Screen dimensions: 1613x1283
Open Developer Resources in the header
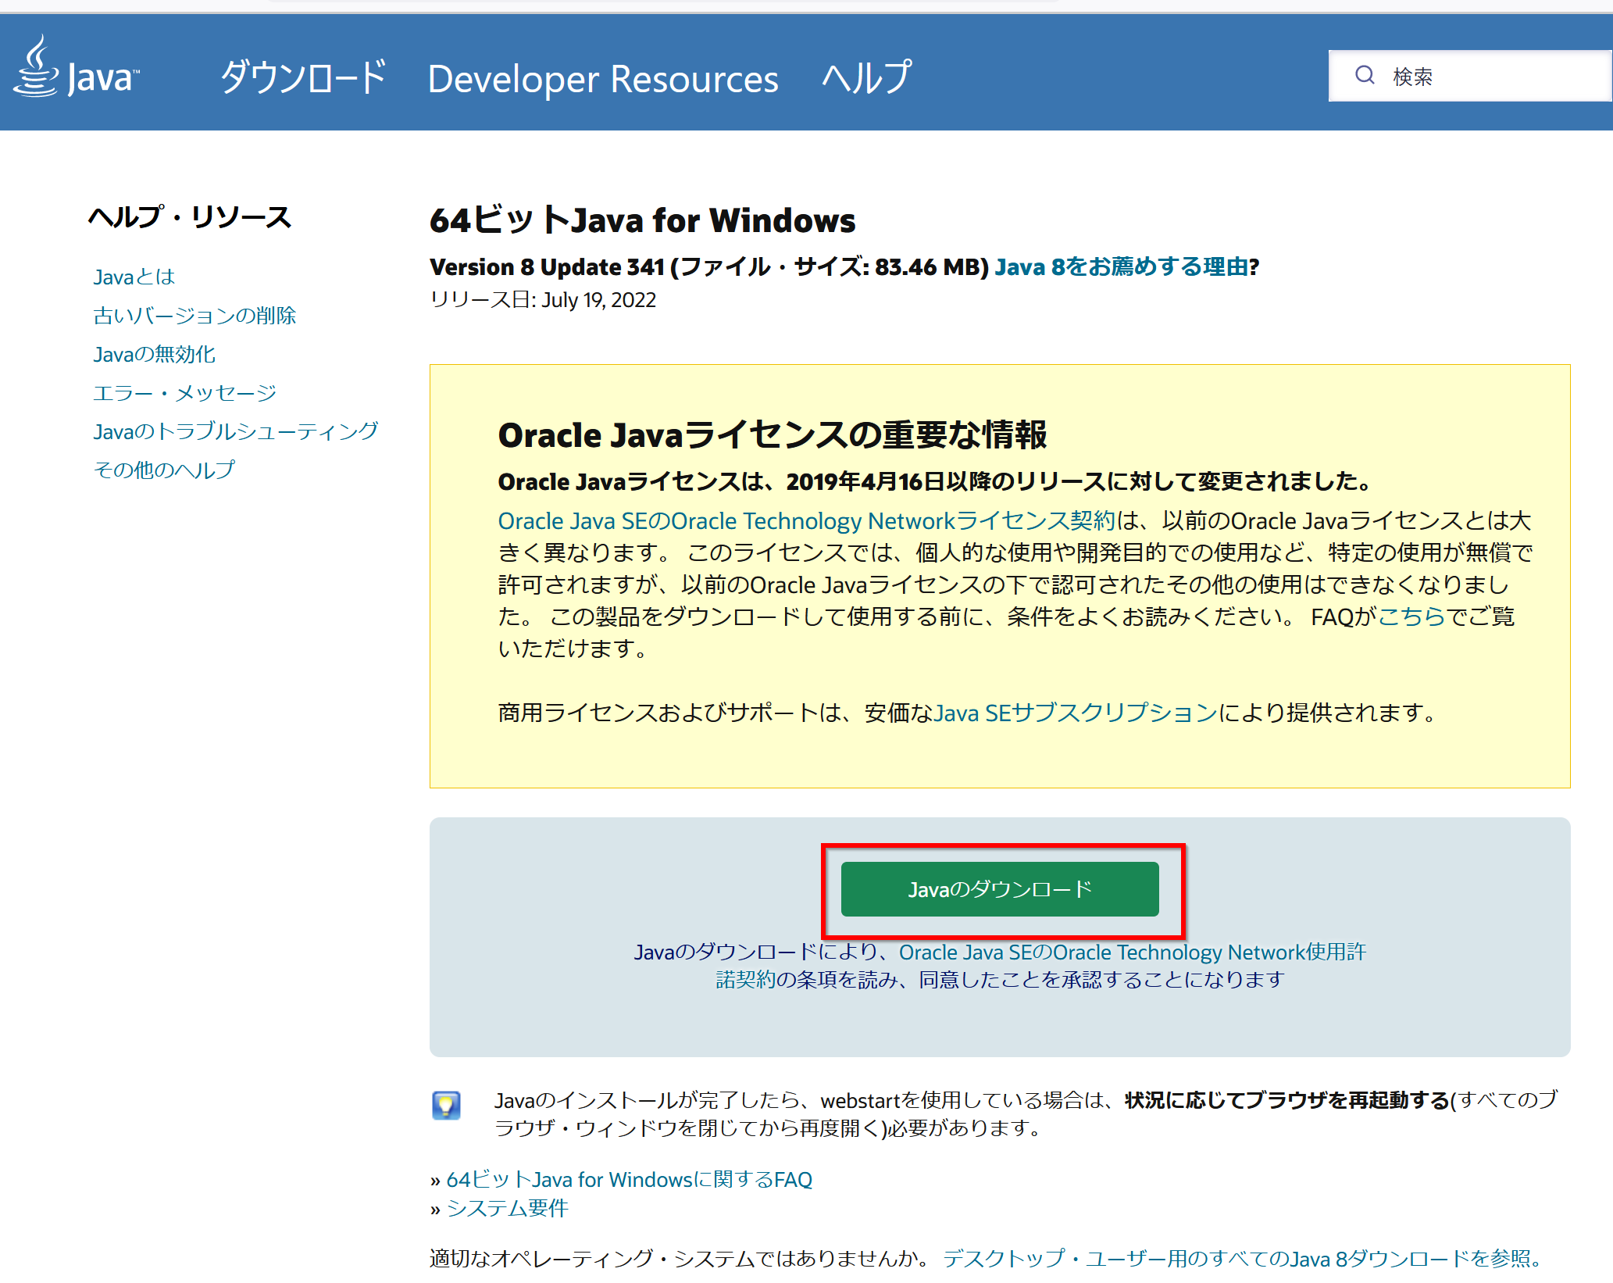point(603,79)
